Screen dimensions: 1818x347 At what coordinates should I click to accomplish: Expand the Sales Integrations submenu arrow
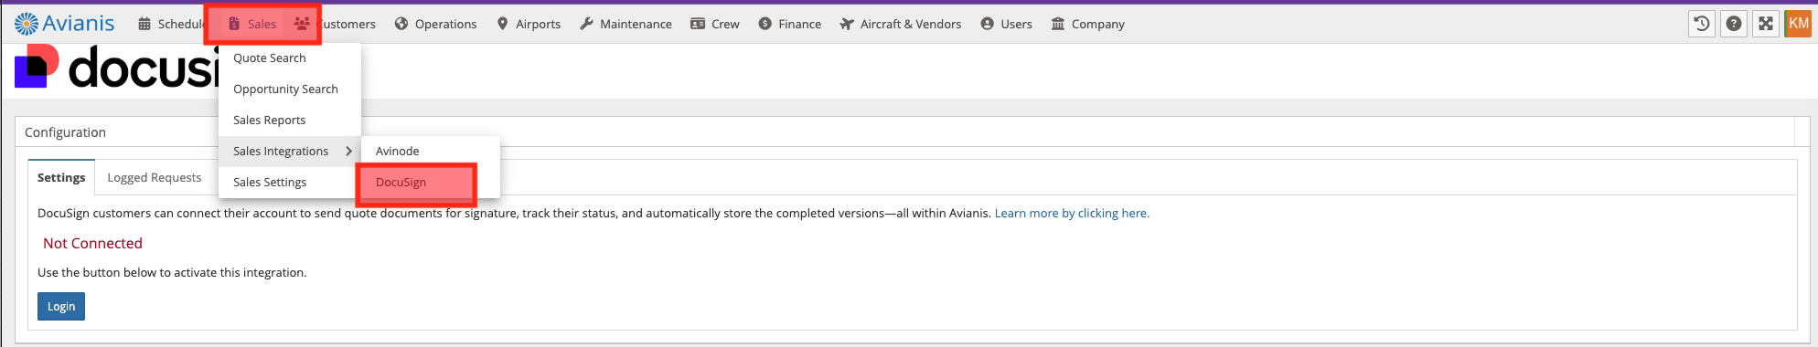tap(348, 151)
